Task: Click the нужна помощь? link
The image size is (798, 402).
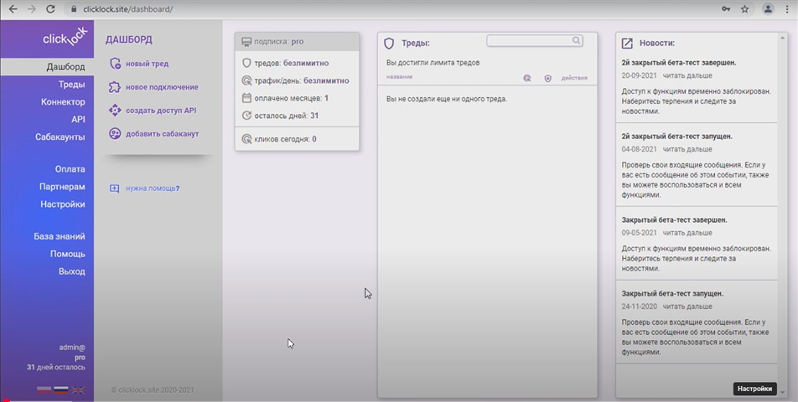Action: pyautogui.click(x=153, y=188)
